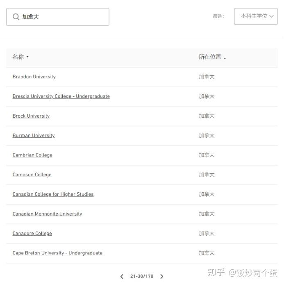Click 加拿大 location in Canadore College row
284x284 pixels.
(x=207, y=233)
